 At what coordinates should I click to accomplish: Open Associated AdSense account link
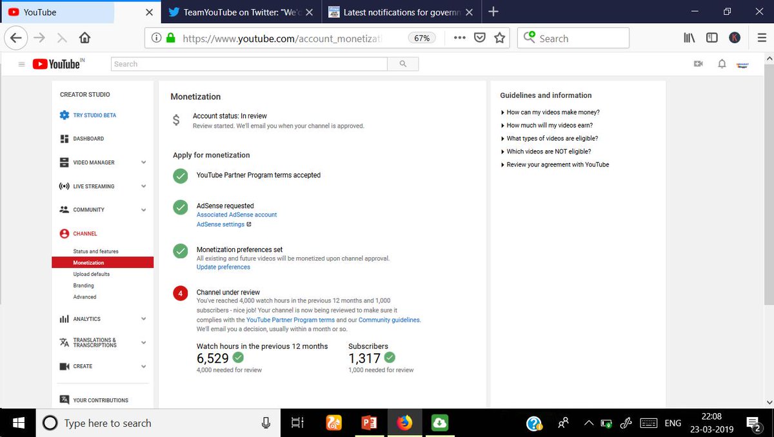coord(237,215)
